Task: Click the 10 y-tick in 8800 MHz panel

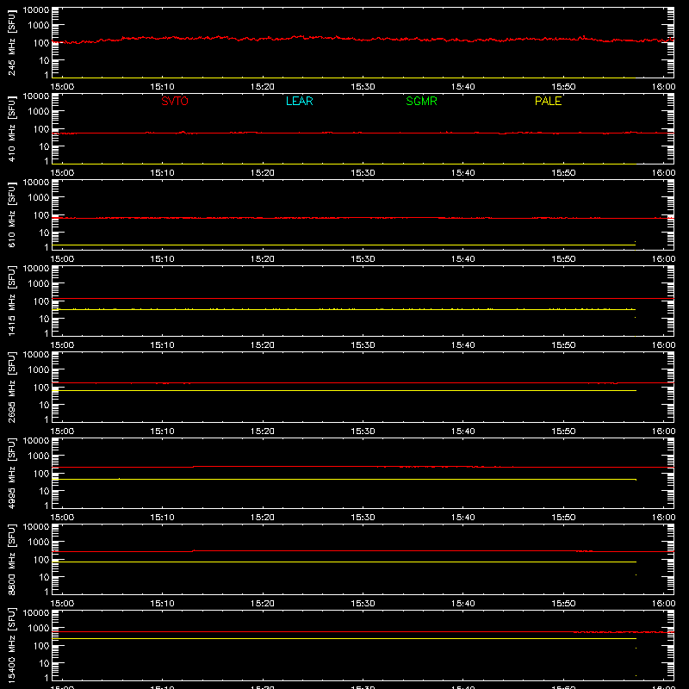Action: coord(44,577)
